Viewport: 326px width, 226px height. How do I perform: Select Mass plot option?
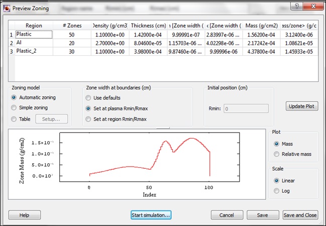276,144
